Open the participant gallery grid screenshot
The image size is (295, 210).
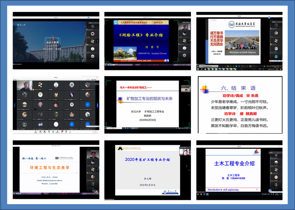coord(56,105)
